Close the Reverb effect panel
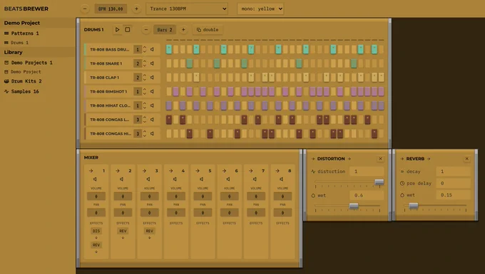This screenshot has width=485, height=274. [x=466, y=159]
